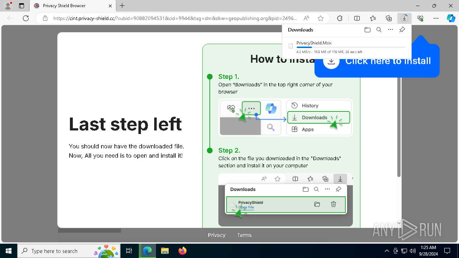The height and width of the screenshot is (258, 459).
Task: Click the 'Last step left' heading
Action: click(x=126, y=124)
